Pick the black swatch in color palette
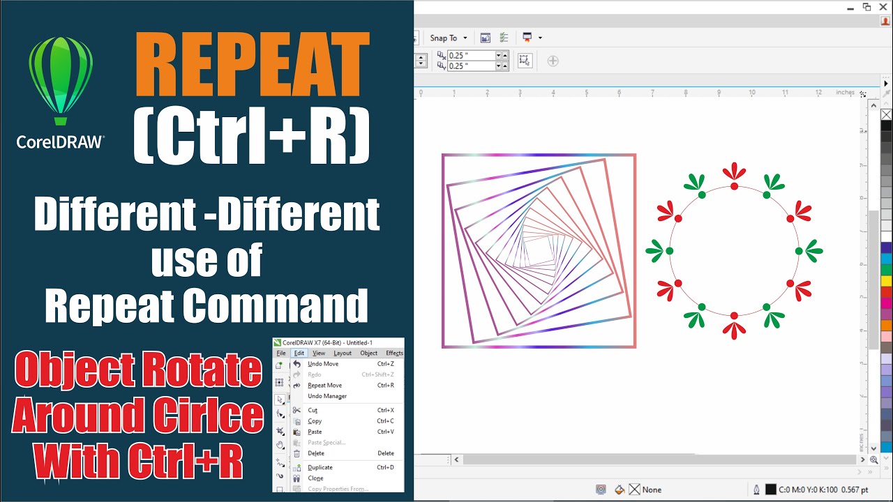Image resolution: width=893 pixels, height=502 pixels. click(x=886, y=126)
